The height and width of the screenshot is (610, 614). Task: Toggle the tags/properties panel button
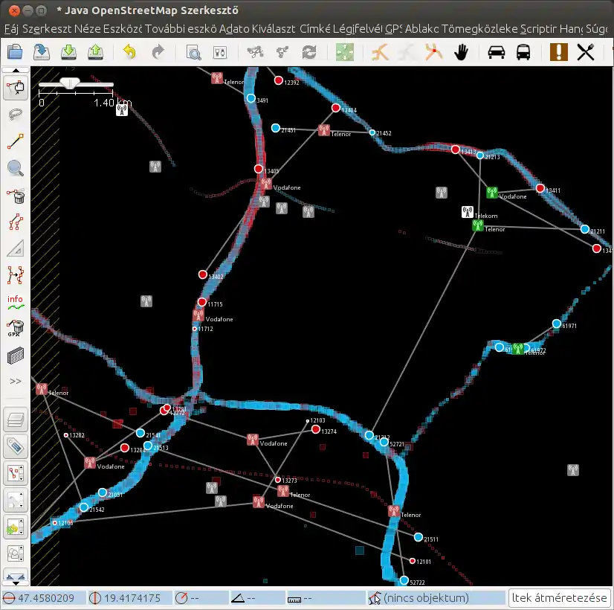click(x=16, y=446)
